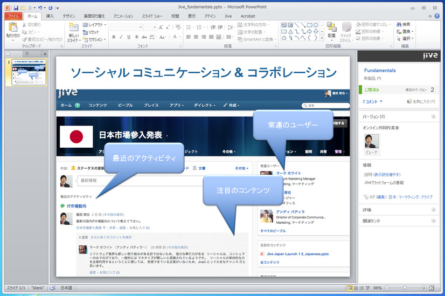
Task: Toggle Normal view button in status bar
Action: [x=350, y=288]
